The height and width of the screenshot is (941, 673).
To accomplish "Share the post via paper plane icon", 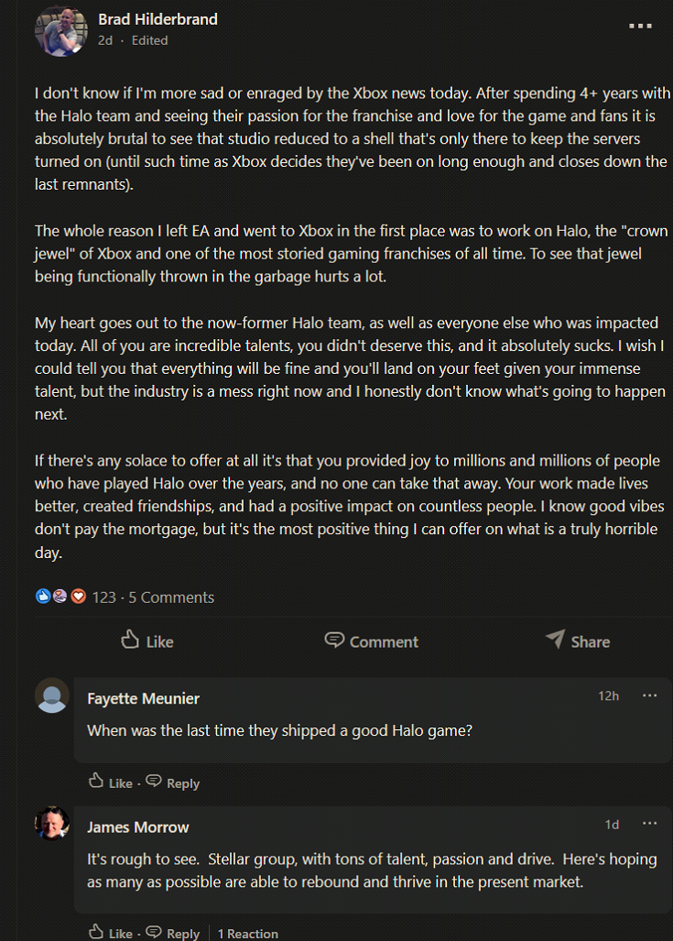I will (578, 640).
